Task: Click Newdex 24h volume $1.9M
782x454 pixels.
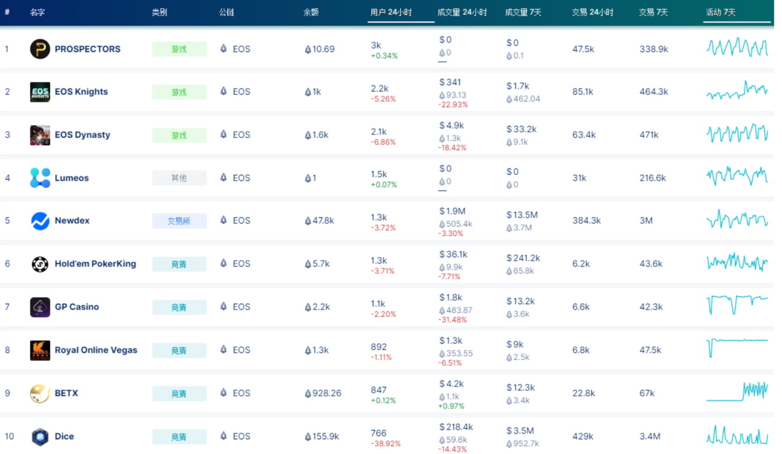Action: pyautogui.click(x=452, y=211)
